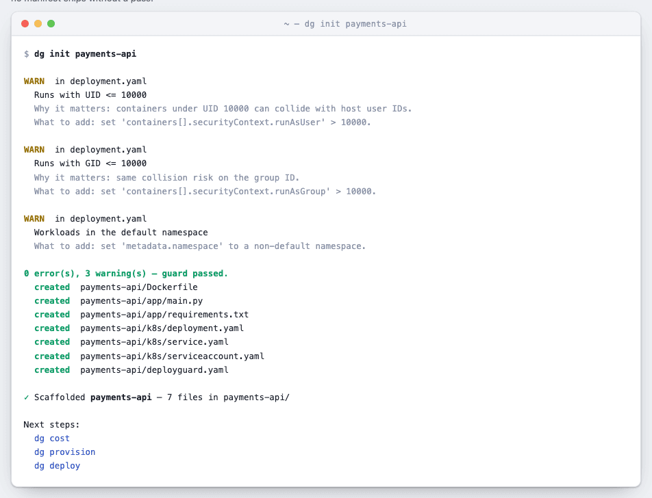The width and height of the screenshot is (652, 498).
Task: Click the green checkmark before 'Scaffolded'
Action: (x=26, y=397)
